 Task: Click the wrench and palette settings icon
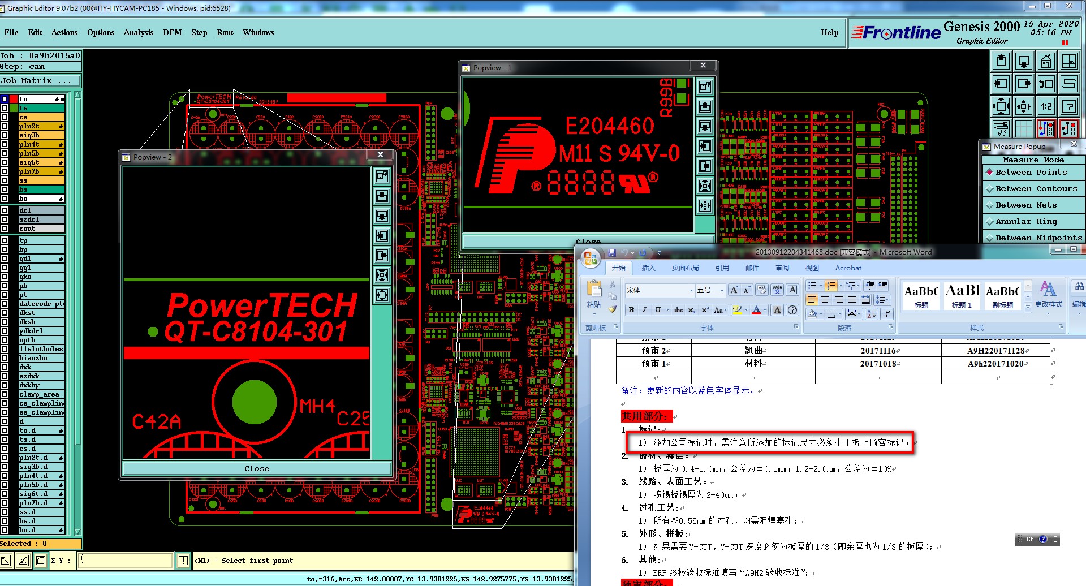point(1001,129)
